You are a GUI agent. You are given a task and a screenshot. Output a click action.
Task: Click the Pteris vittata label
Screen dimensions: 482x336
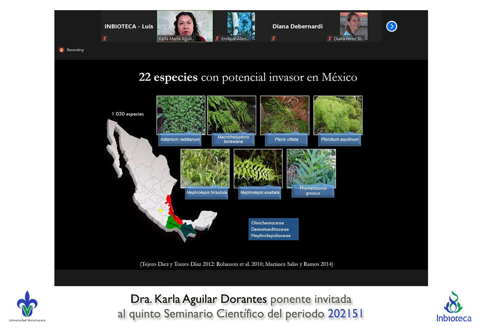click(287, 140)
